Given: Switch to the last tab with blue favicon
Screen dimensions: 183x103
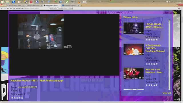Looking at the screenshot, I should pos(71,5).
